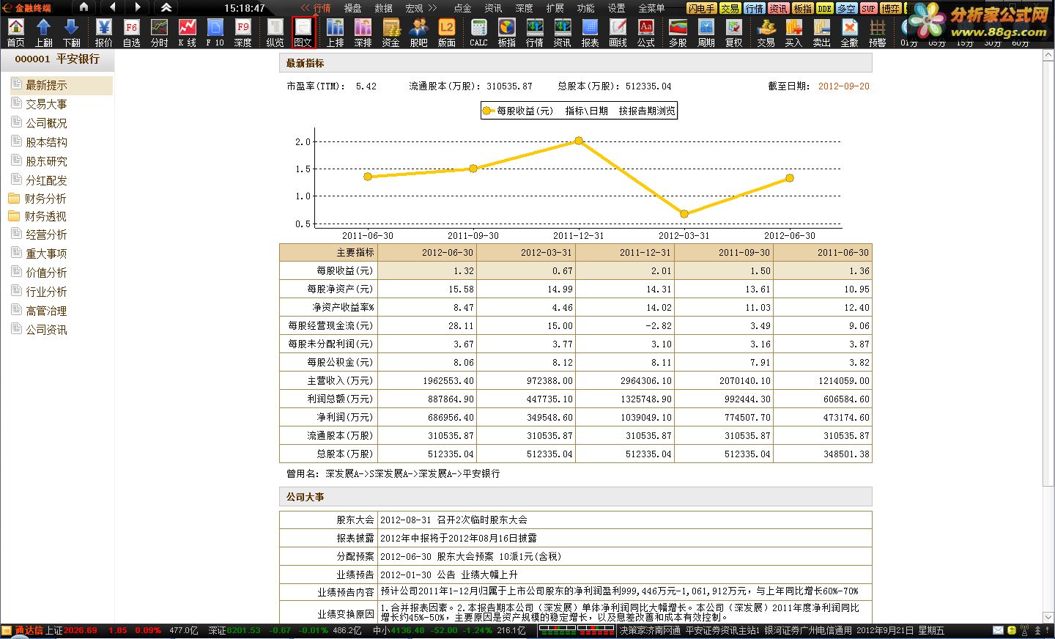This screenshot has width=1055, height=639.
Task: Open the 操盘 menu
Action: (x=352, y=8)
